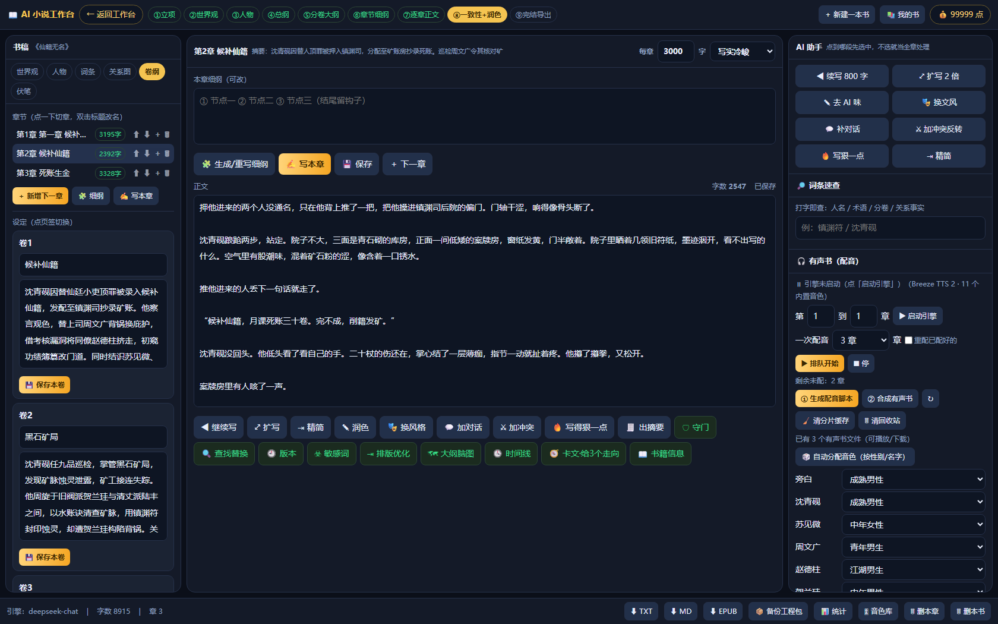The height and width of the screenshot is (624, 998).
Task: Export the book as EPUB
Action: tap(723, 611)
